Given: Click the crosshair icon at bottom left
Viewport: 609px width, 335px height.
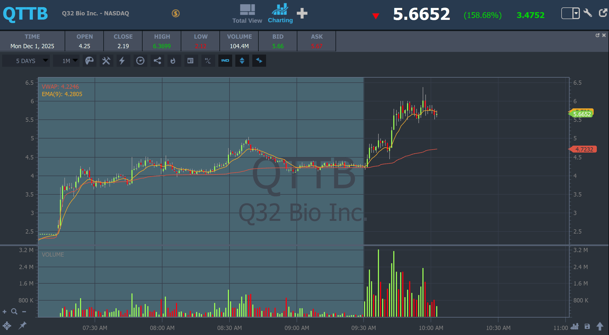Looking at the screenshot, I should [7, 326].
